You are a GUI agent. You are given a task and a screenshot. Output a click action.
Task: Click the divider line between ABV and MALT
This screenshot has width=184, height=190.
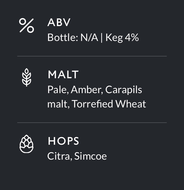point(92,56)
